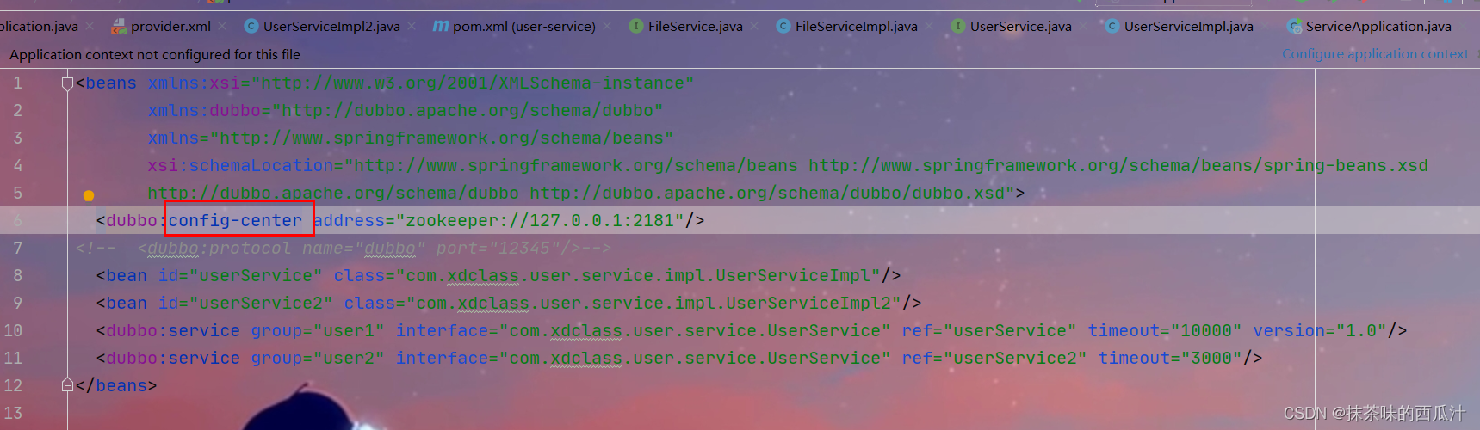Image resolution: width=1480 pixels, height=430 pixels.
Task: Click the timeout="10000" attribute on line 10
Action: [x=1164, y=331]
